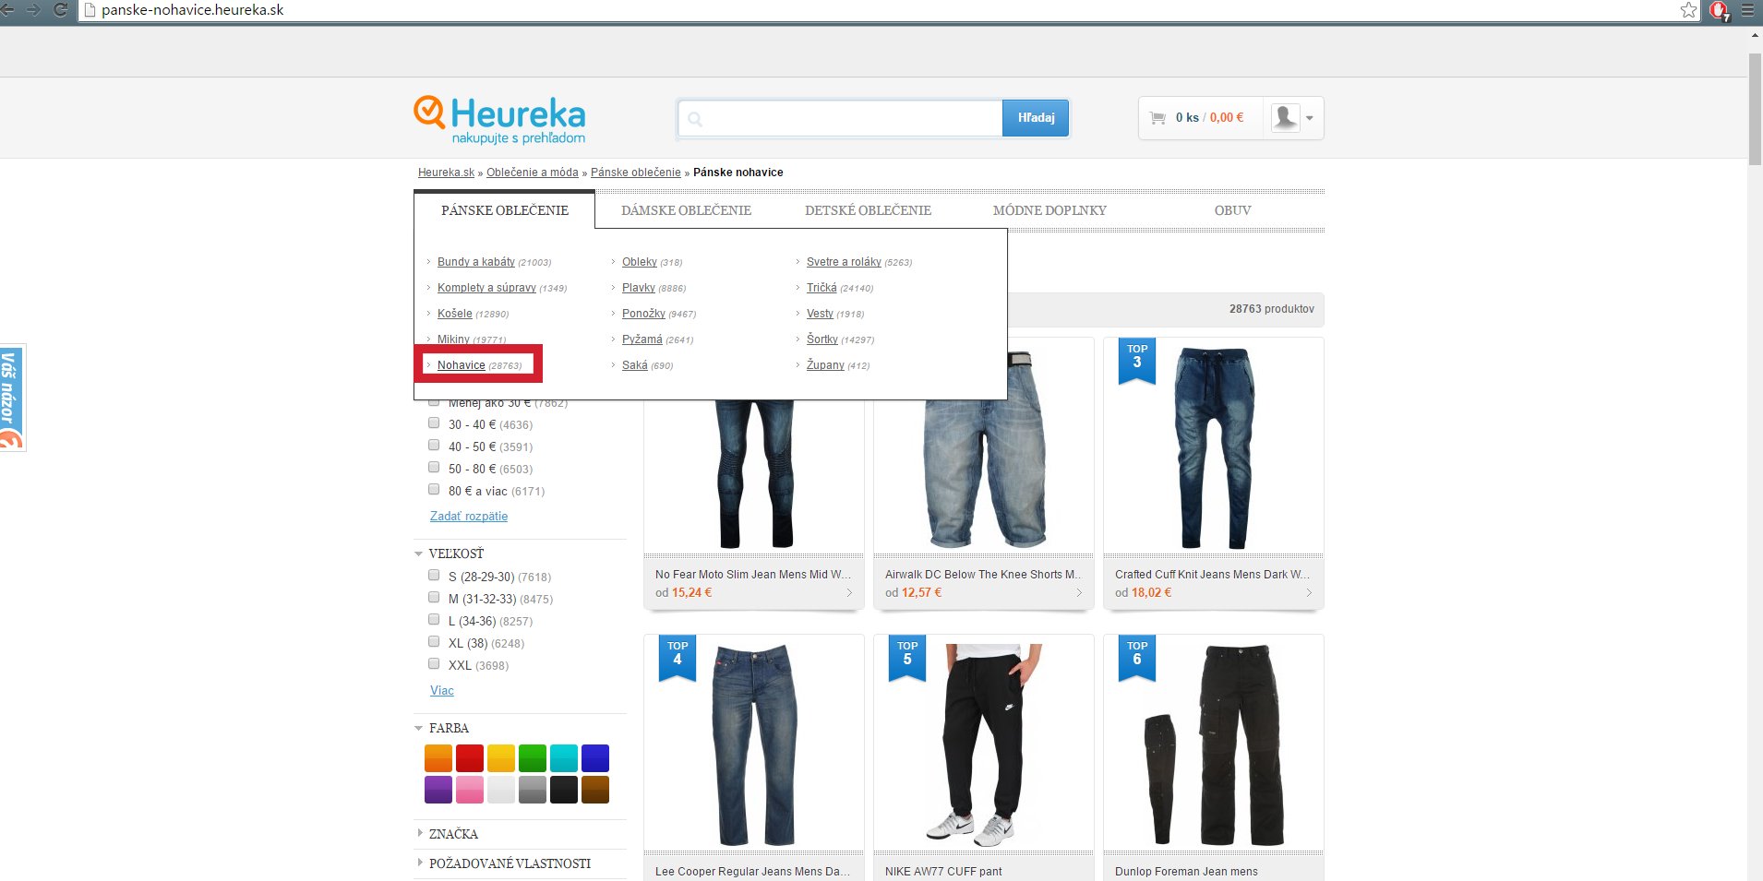The height and width of the screenshot is (881, 1763).
Task: Bookmark page with star icon
Action: tap(1688, 10)
